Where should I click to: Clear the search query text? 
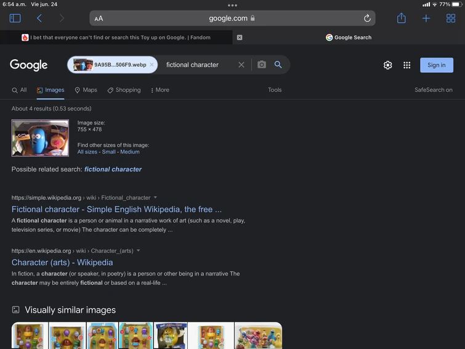241,65
